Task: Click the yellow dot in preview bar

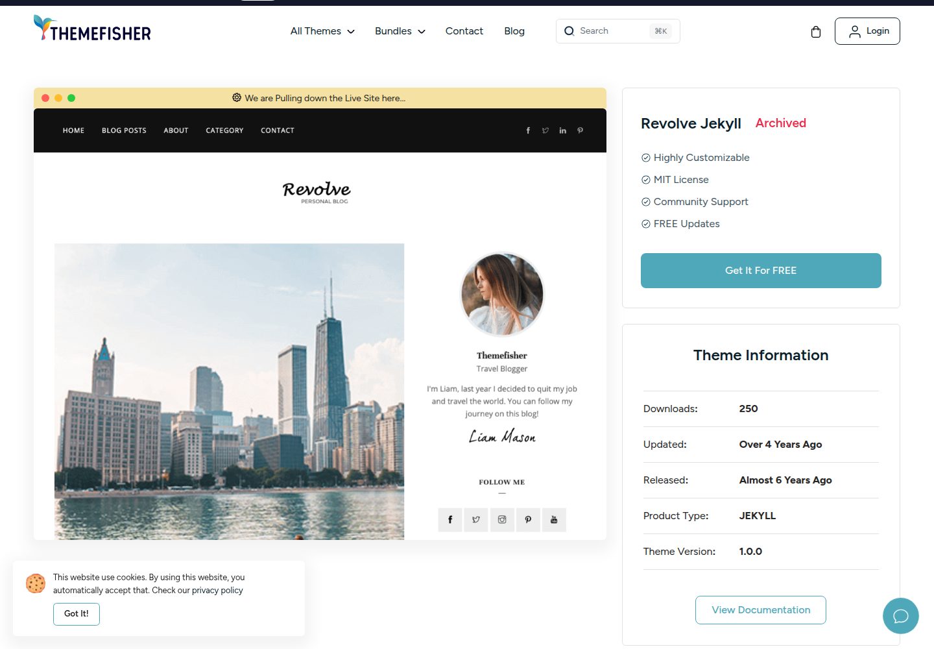Action: [x=58, y=98]
